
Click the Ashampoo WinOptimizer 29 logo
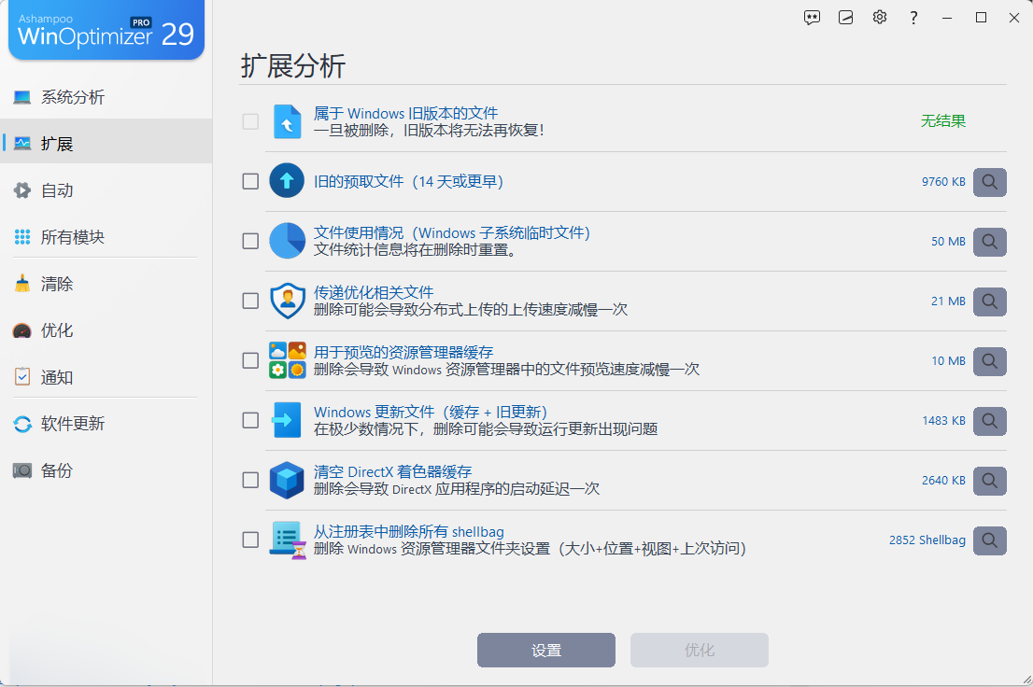click(x=106, y=30)
